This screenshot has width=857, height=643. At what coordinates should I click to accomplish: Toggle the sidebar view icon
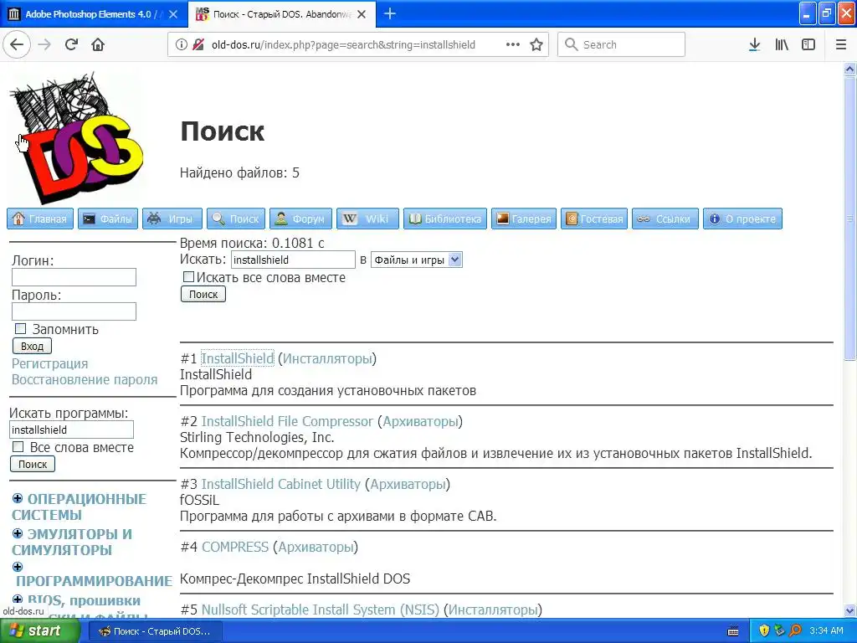(x=808, y=44)
